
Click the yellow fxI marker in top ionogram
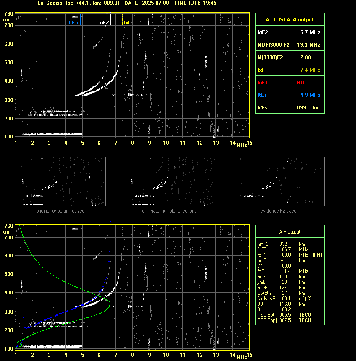tap(122, 19)
